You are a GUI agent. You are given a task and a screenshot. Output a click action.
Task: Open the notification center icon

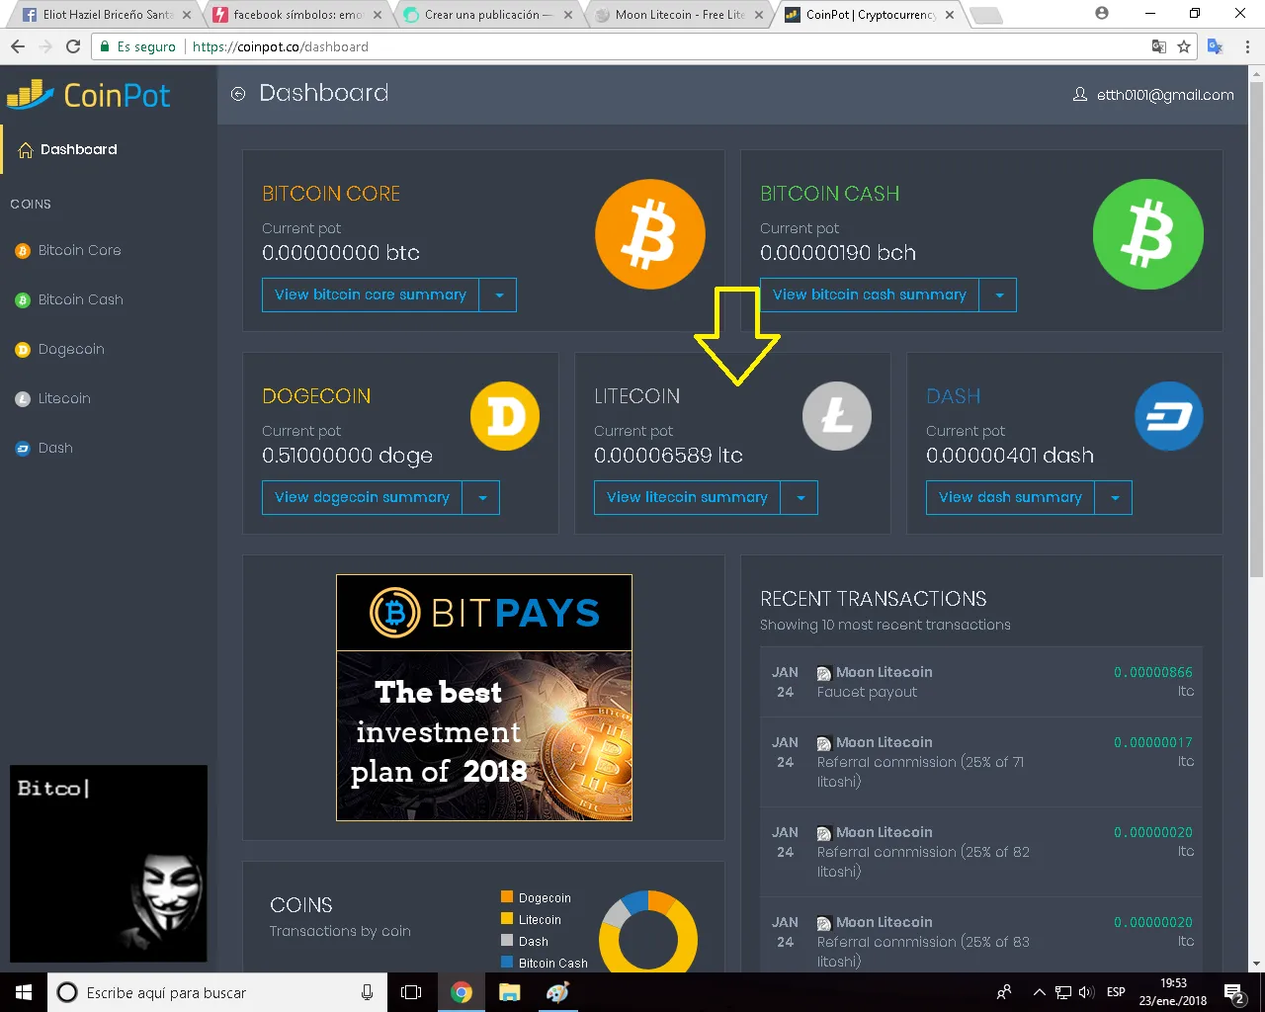click(1234, 992)
